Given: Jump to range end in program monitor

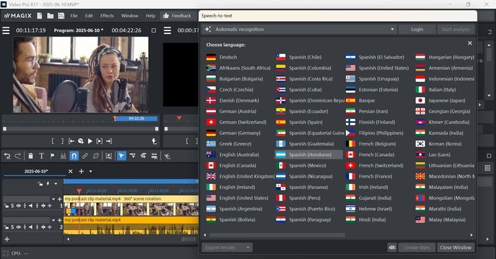Looking at the screenshot, I should tap(109, 141).
